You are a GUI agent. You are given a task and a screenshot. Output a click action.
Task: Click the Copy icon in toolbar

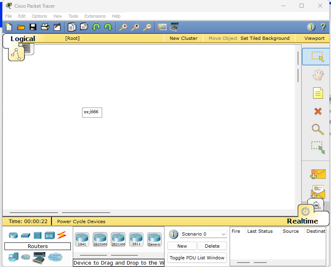[x=72, y=27]
